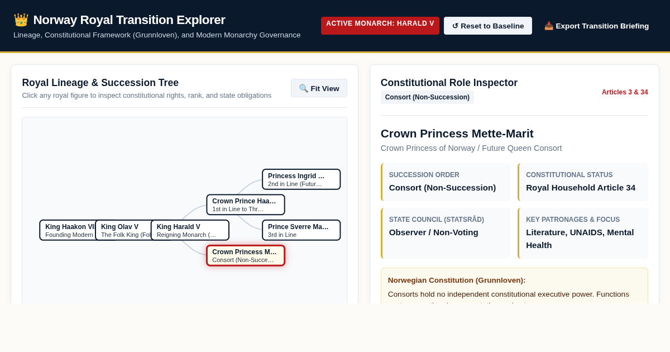Select Princess Ingrid node in tree

[301, 179]
